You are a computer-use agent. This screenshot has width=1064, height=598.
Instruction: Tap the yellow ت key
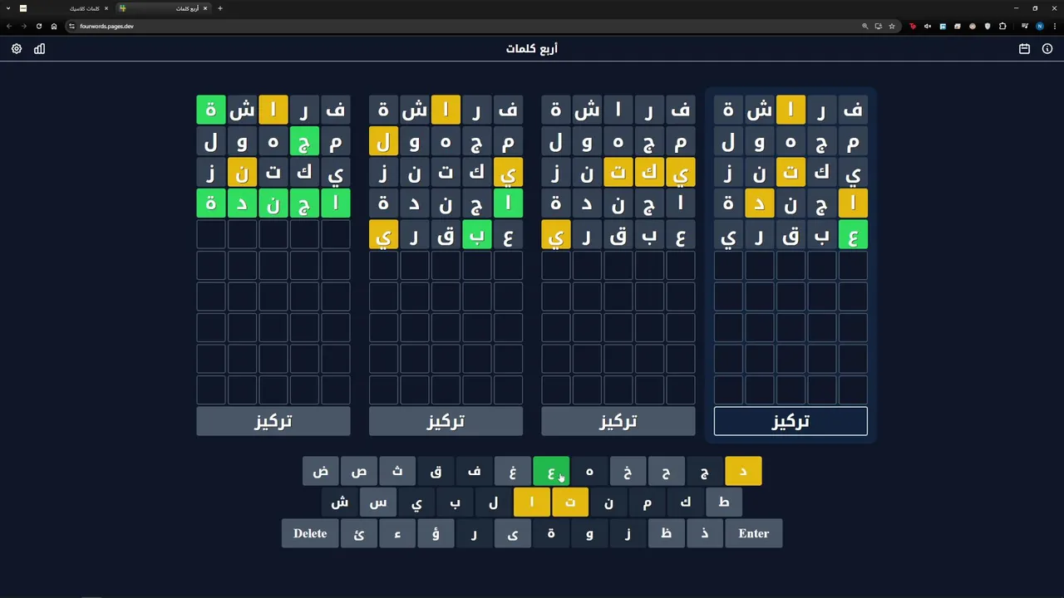click(570, 502)
